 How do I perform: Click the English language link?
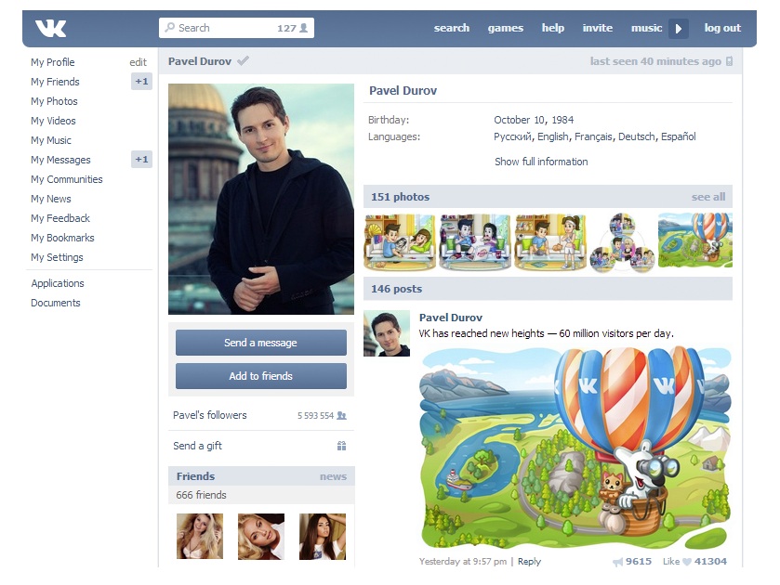pyautogui.click(x=552, y=136)
